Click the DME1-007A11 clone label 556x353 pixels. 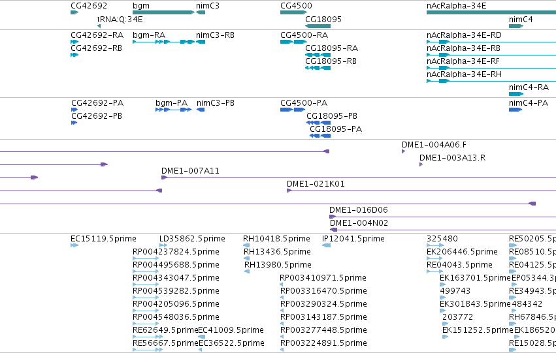click(190, 171)
